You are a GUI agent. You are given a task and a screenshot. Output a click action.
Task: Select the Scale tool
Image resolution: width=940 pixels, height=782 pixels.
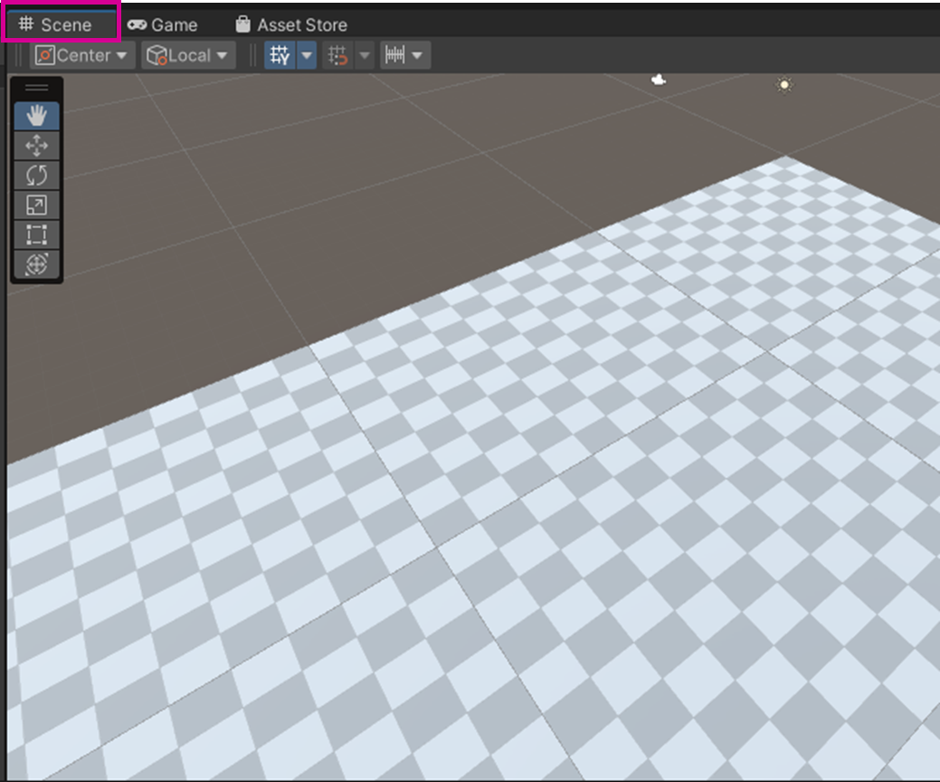[x=36, y=205]
